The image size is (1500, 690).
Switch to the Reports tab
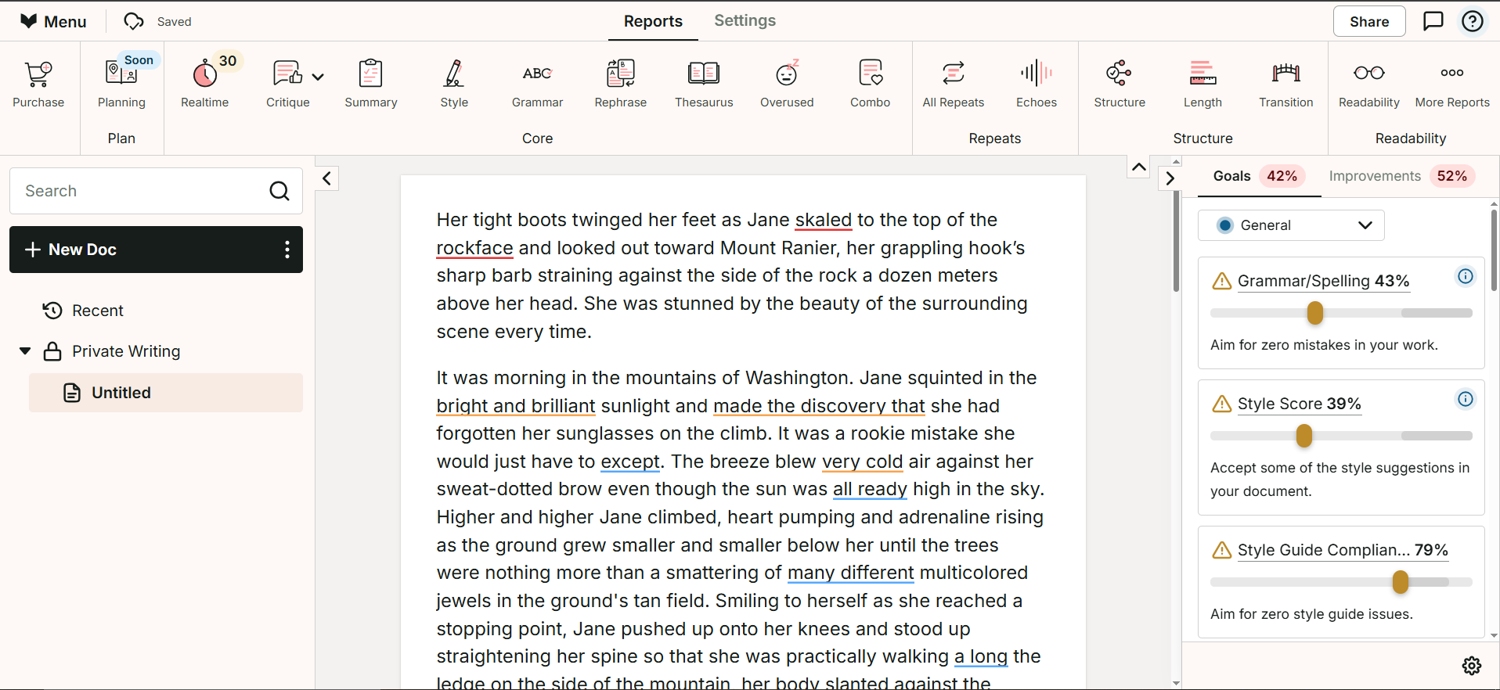[653, 21]
